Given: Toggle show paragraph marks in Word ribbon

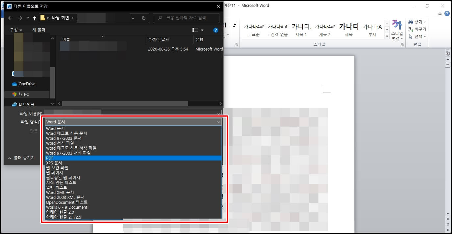Looking at the screenshot, I should (x=235, y=25).
